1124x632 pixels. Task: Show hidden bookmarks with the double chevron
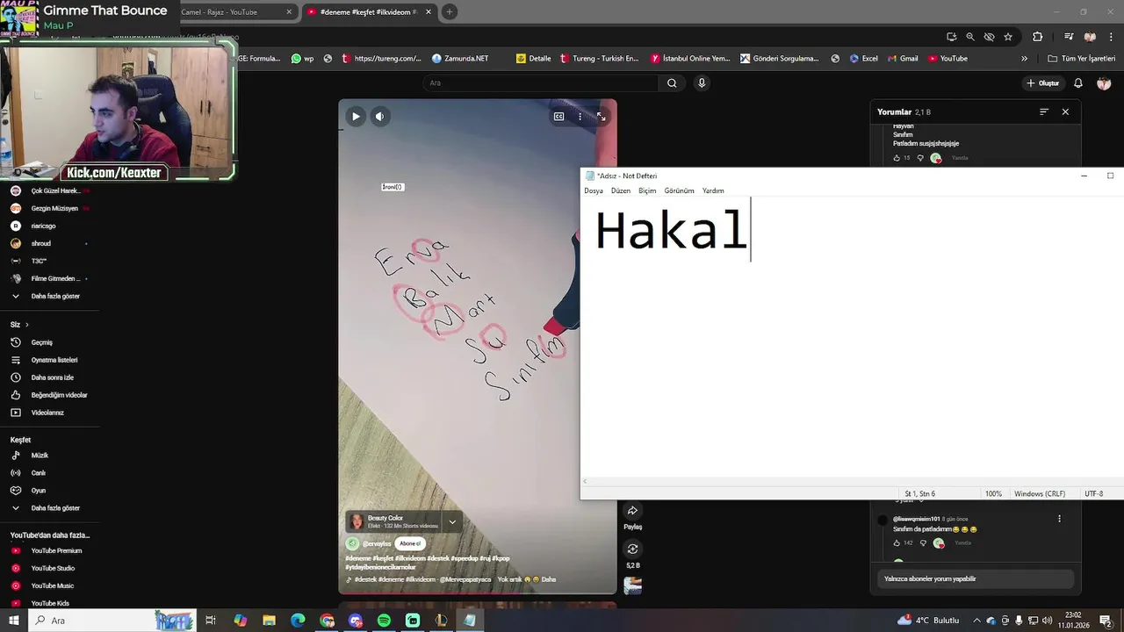click(x=1024, y=59)
